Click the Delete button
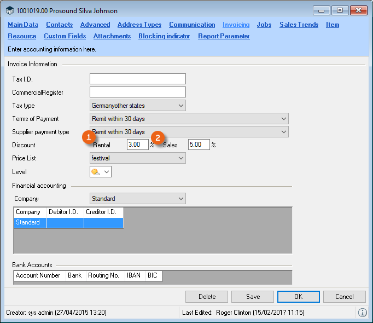 point(207,297)
